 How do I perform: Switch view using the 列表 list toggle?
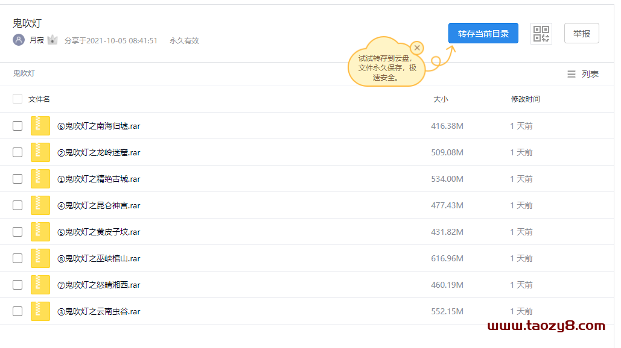583,74
